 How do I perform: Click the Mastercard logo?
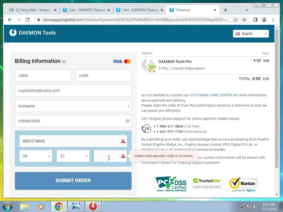point(127,62)
